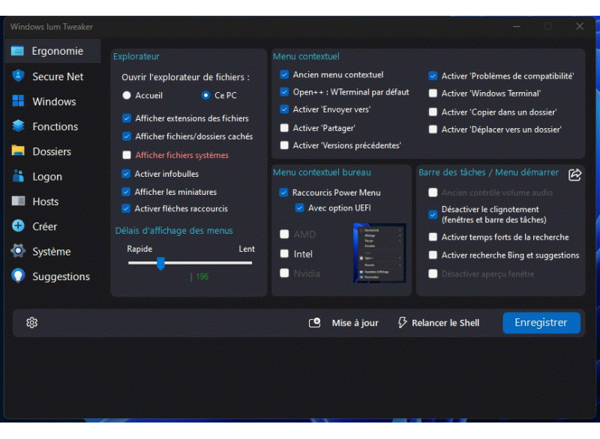The width and height of the screenshot is (600, 439).
Task: Open settings via the bottom-bar gear icon
Action: pos(31,322)
